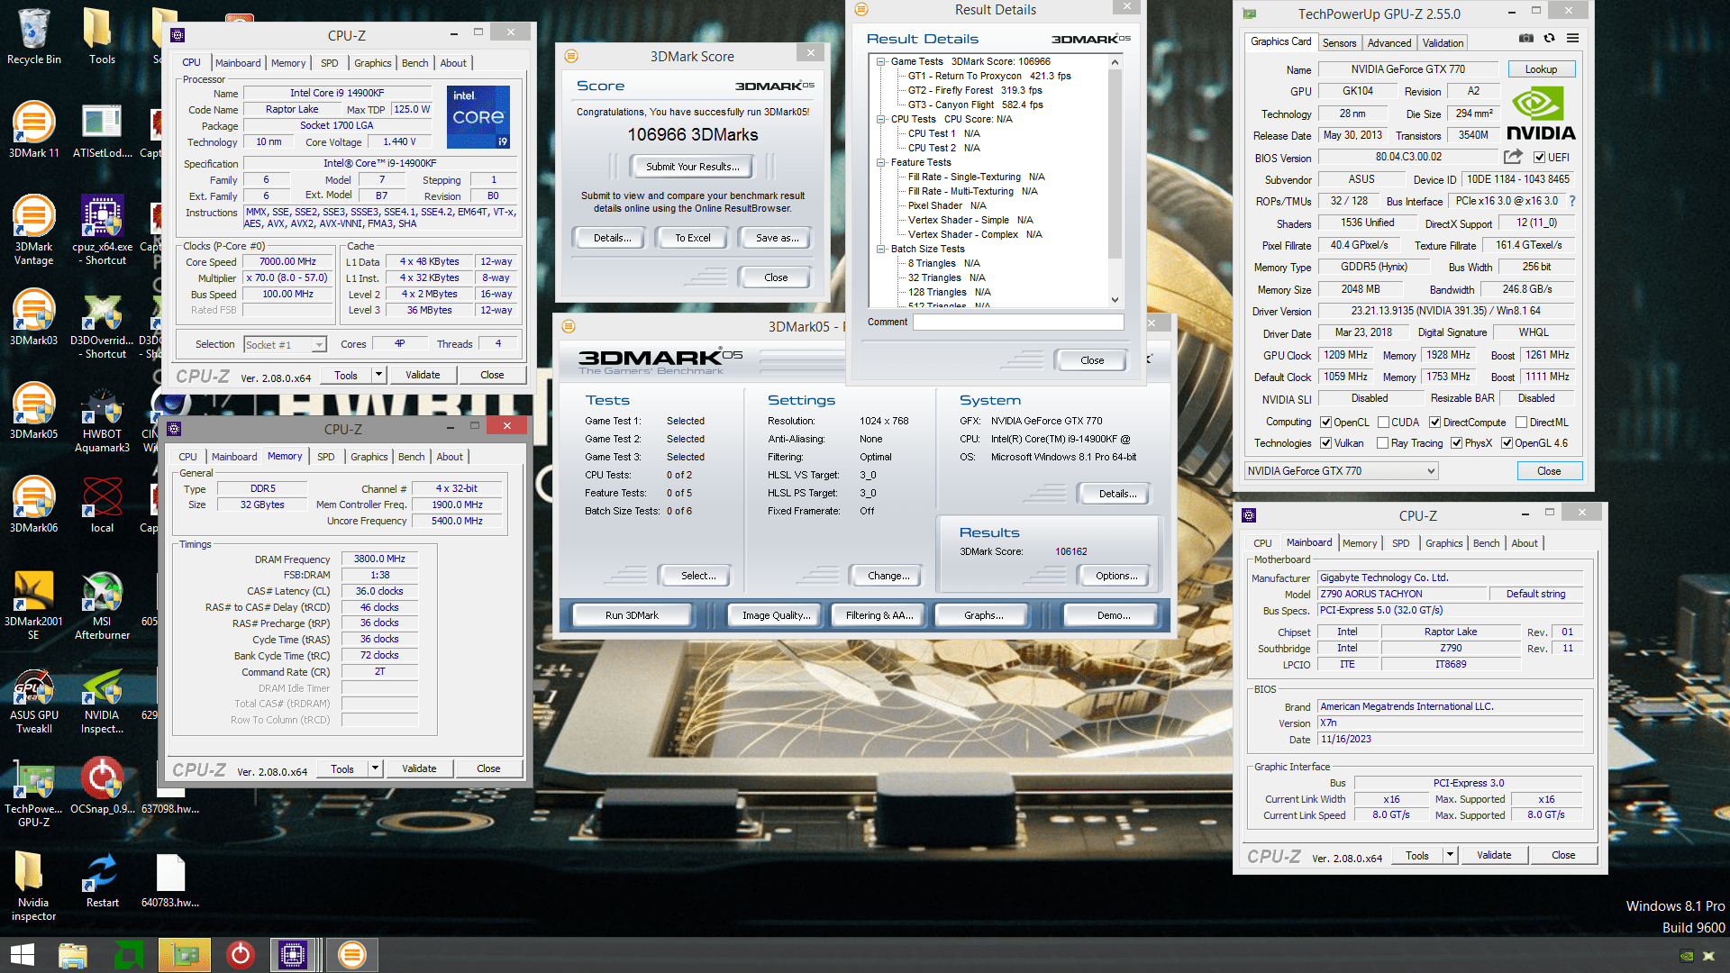The image size is (1730, 973).
Task: Click the Submit Your Results button
Action: (x=692, y=167)
